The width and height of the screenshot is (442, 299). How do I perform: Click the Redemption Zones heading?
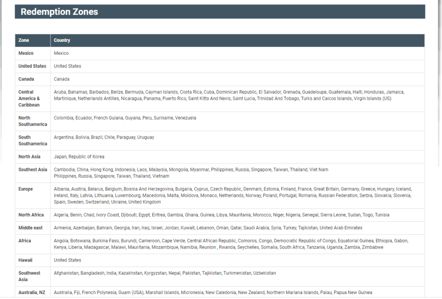click(59, 12)
